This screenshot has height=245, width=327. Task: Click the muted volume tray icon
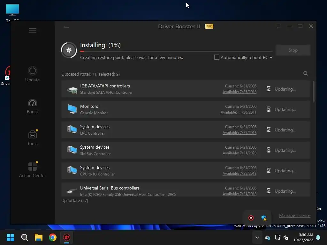click(286, 237)
